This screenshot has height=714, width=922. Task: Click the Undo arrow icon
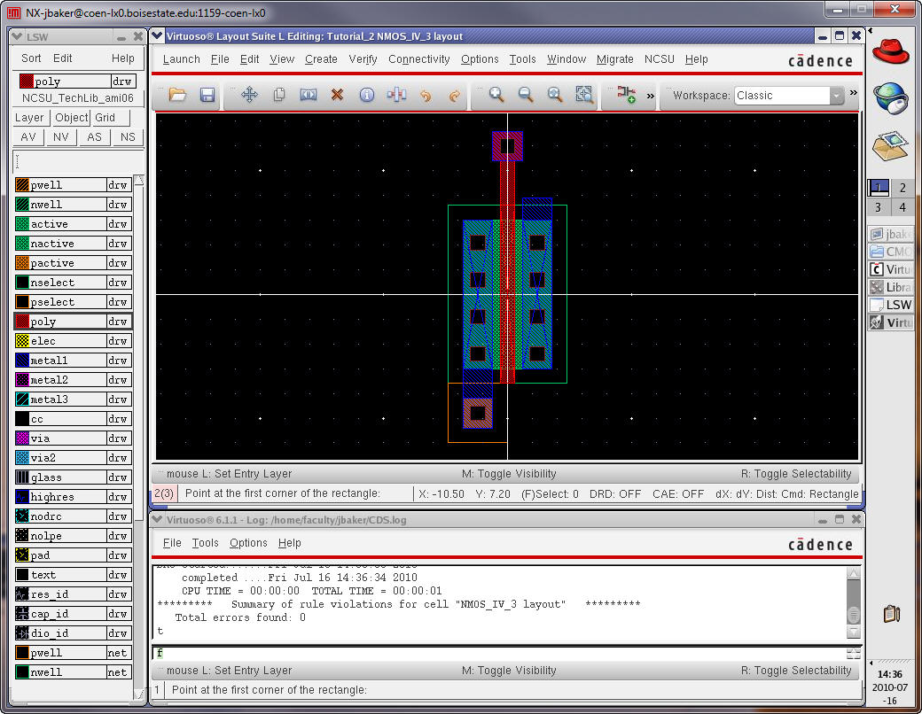(x=426, y=95)
